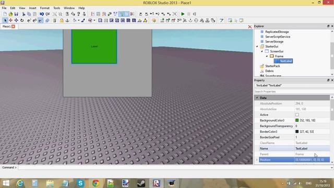Collapse the Data property section

[257, 98]
